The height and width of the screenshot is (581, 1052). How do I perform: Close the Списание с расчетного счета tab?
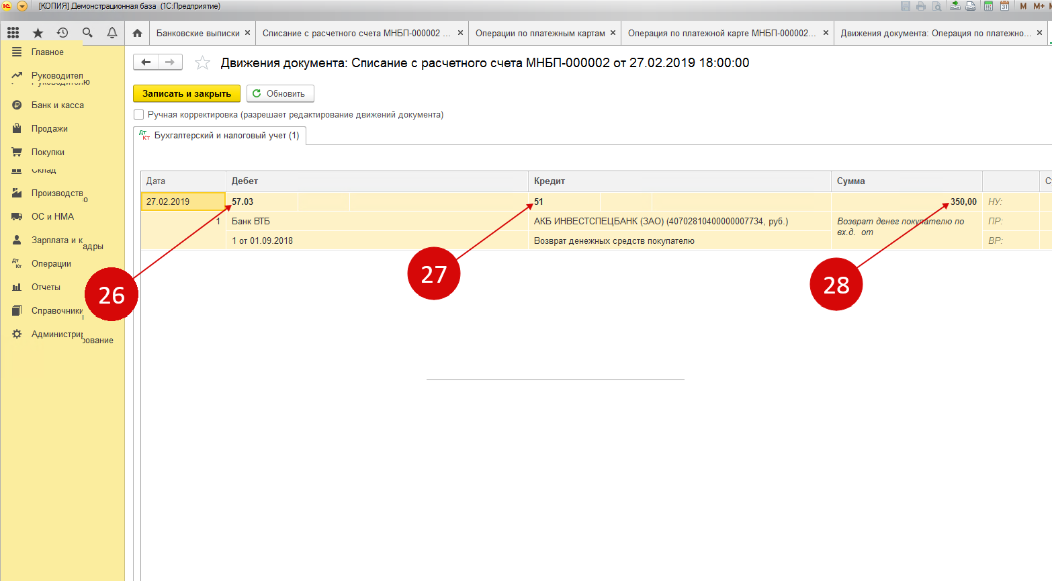tap(460, 33)
